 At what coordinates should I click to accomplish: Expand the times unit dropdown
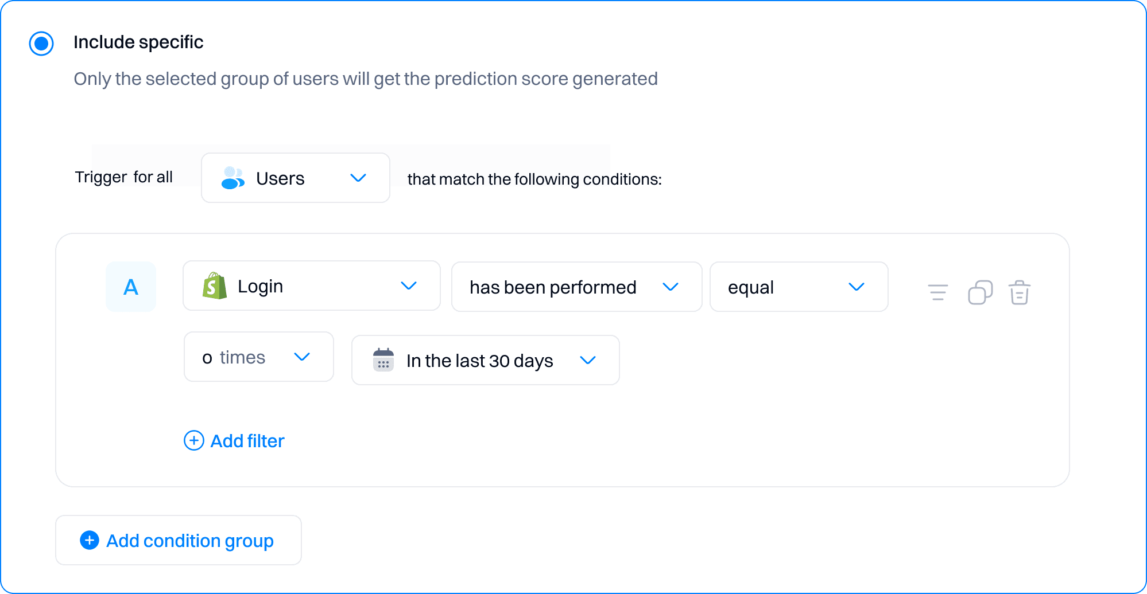pyautogui.click(x=303, y=357)
